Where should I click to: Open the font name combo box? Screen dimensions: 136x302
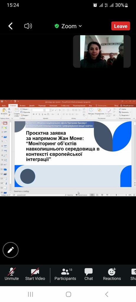click(x=38, y=110)
